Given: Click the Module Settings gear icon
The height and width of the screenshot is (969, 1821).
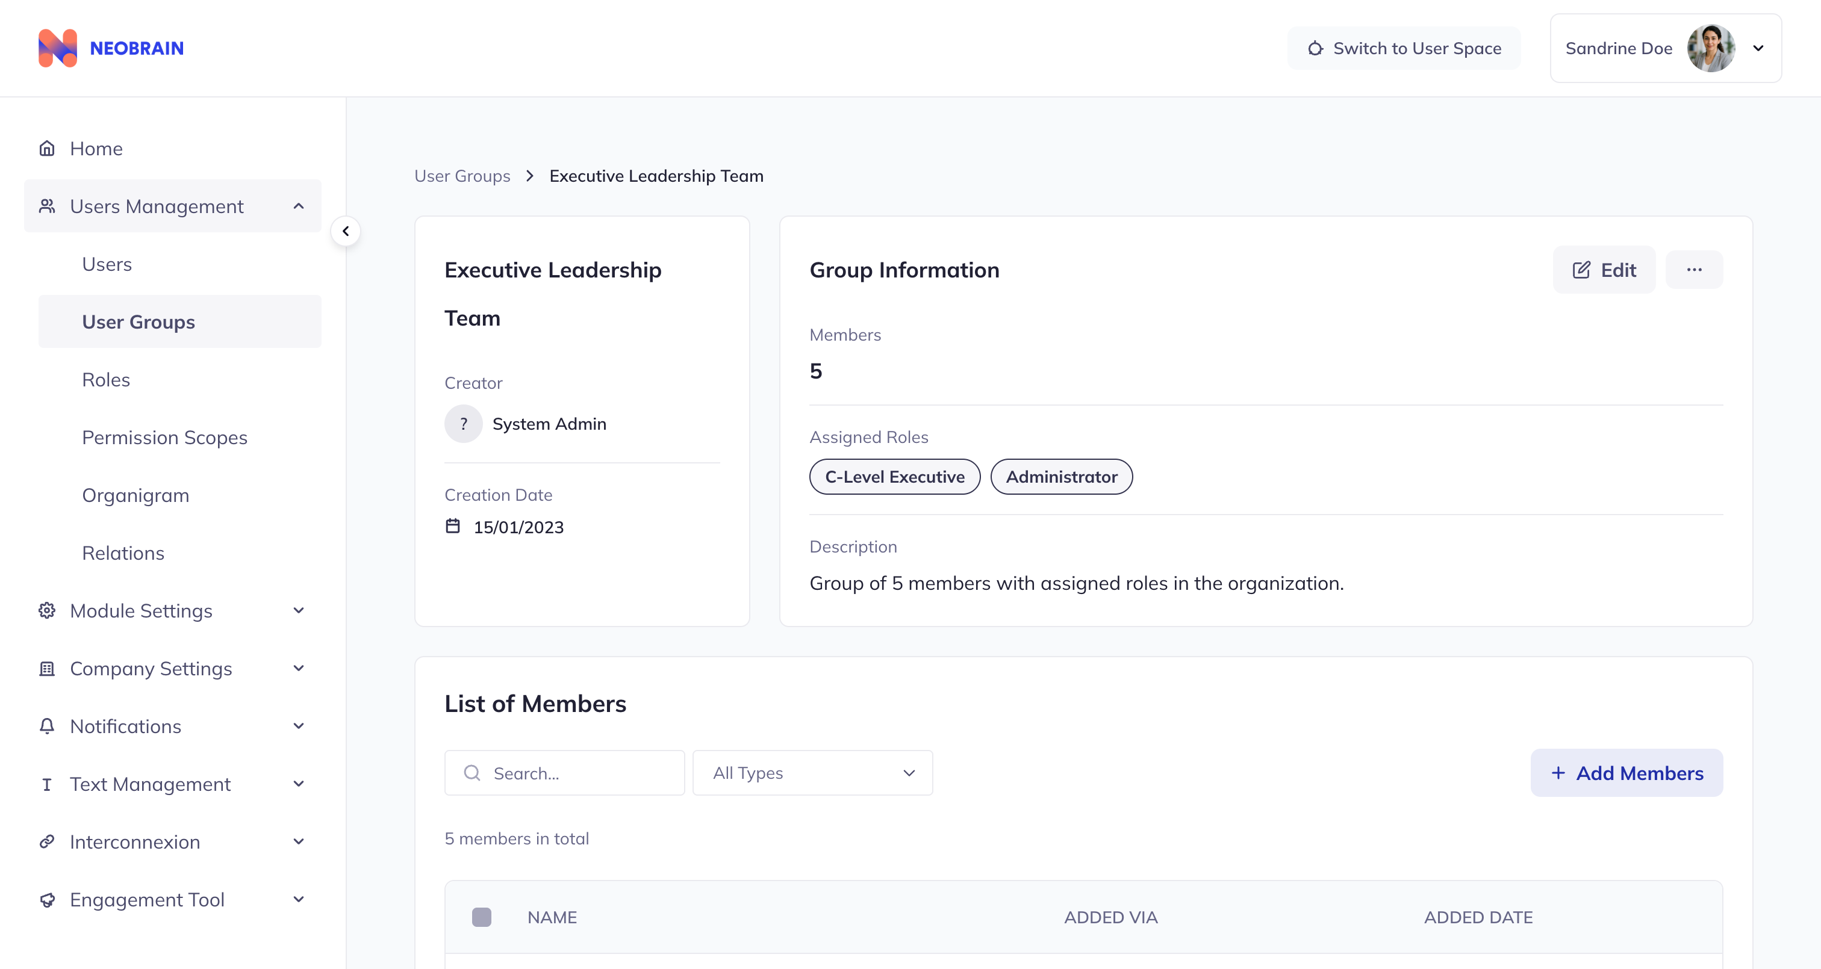Looking at the screenshot, I should 46,611.
